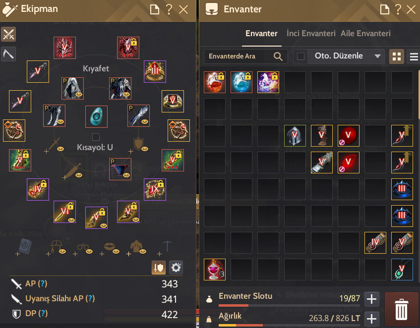The image size is (420, 328).
Task: Open the Aile Envanteri tab
Action: pyautogui.click(x=365, y=33)
